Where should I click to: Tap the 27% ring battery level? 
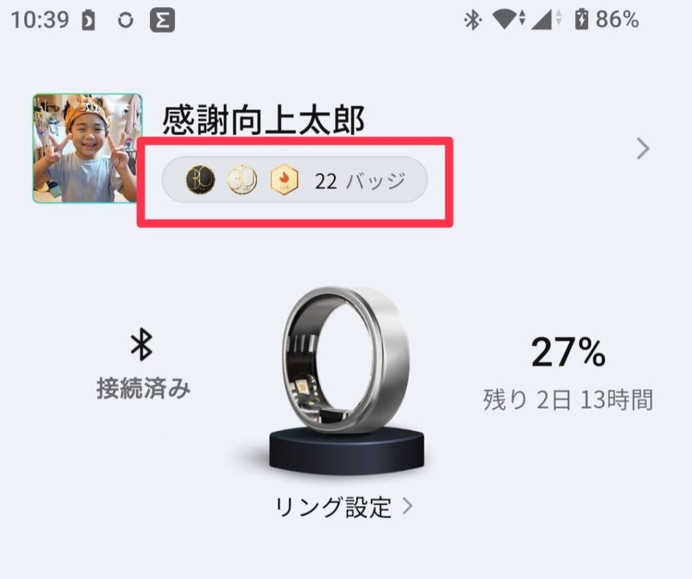pyautogui.click(x=568, y=352)
